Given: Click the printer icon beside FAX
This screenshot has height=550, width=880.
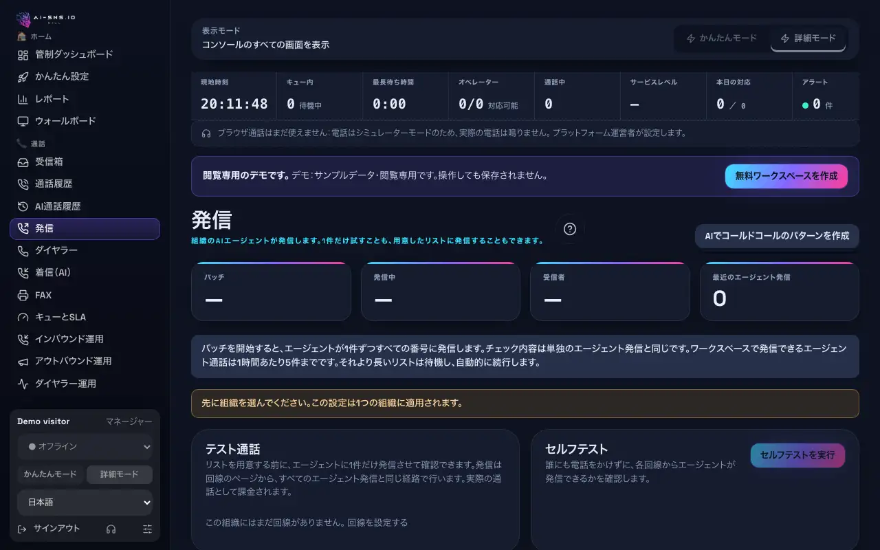Looking at the screenshot, I should [23, 295].
